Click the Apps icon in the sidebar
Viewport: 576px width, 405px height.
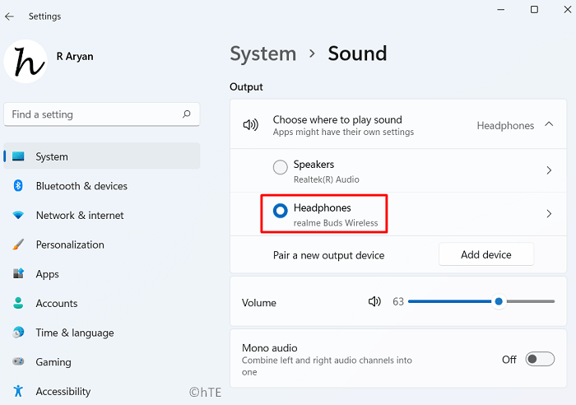[x=18, y=273]
